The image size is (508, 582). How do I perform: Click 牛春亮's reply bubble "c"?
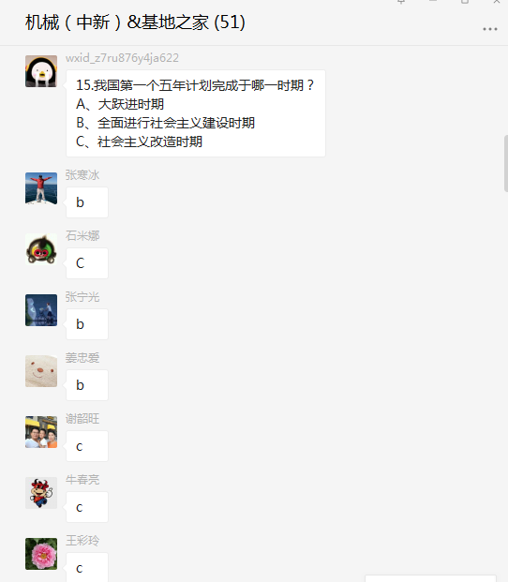point(87,507)
